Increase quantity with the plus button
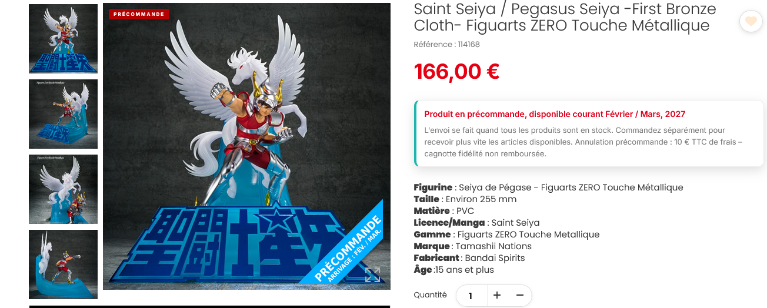The image size is (767, 308). [x=497, y=295]
